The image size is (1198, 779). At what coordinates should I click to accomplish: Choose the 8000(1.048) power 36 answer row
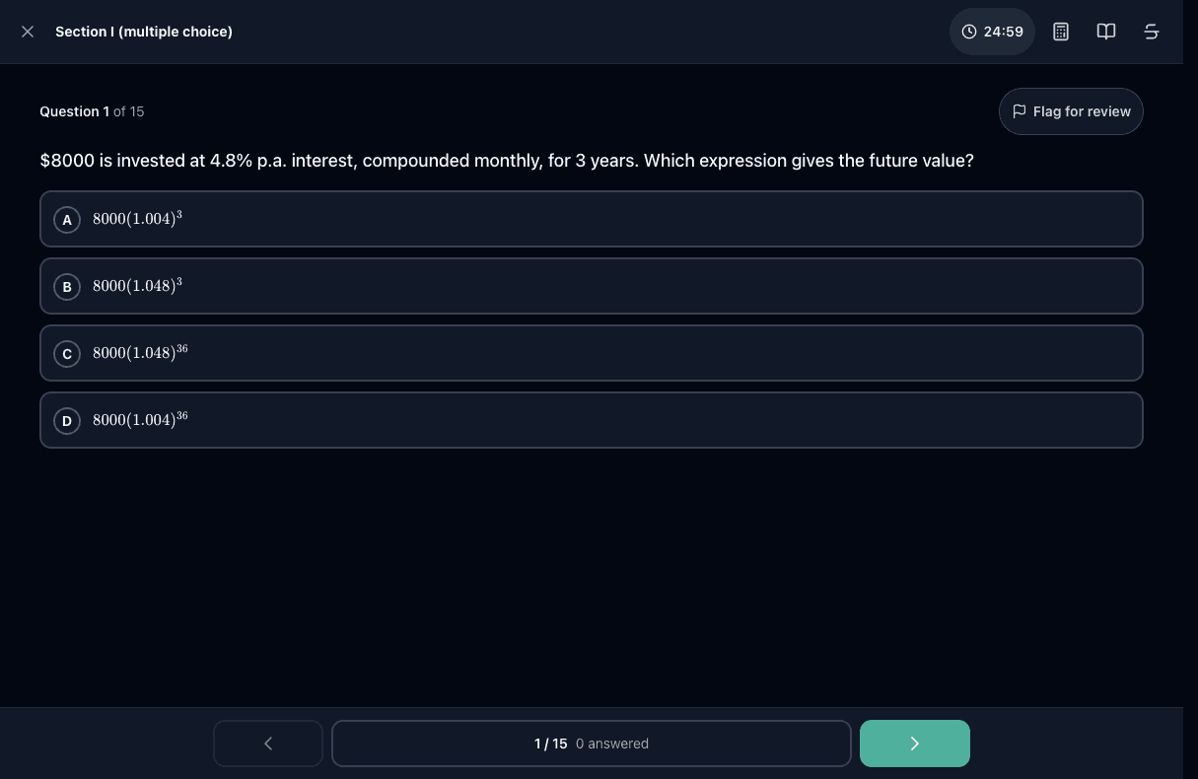[592, 353]
